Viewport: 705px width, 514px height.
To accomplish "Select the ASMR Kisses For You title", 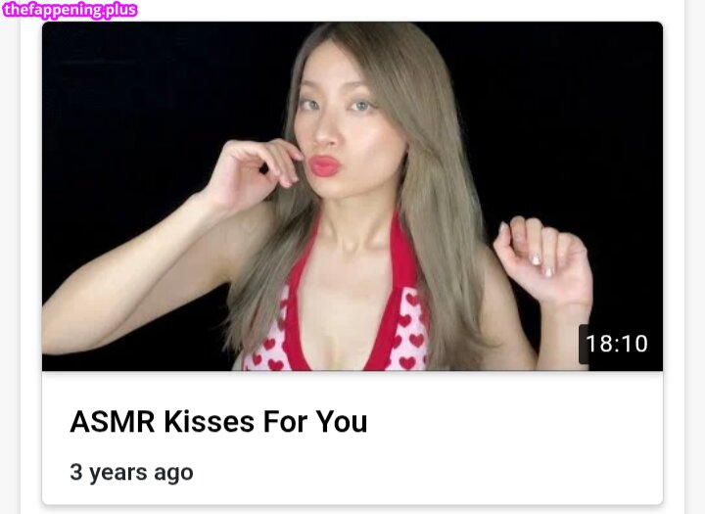I will pos(218,422).
